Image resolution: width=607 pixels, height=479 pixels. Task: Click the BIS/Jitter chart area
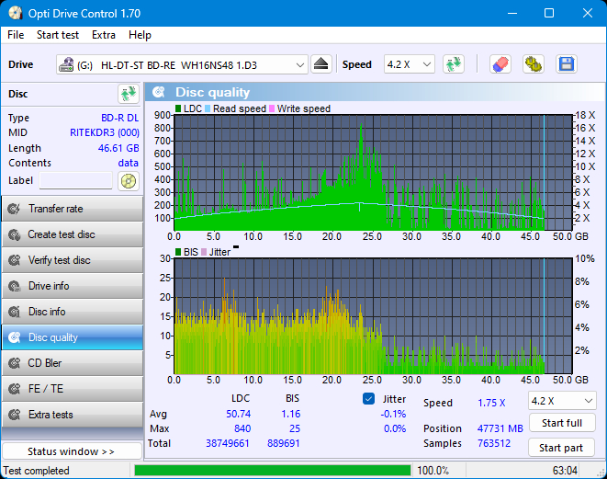point(373,316)
